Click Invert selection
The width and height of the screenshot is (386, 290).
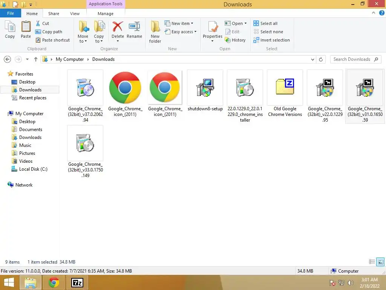[271, 40]
